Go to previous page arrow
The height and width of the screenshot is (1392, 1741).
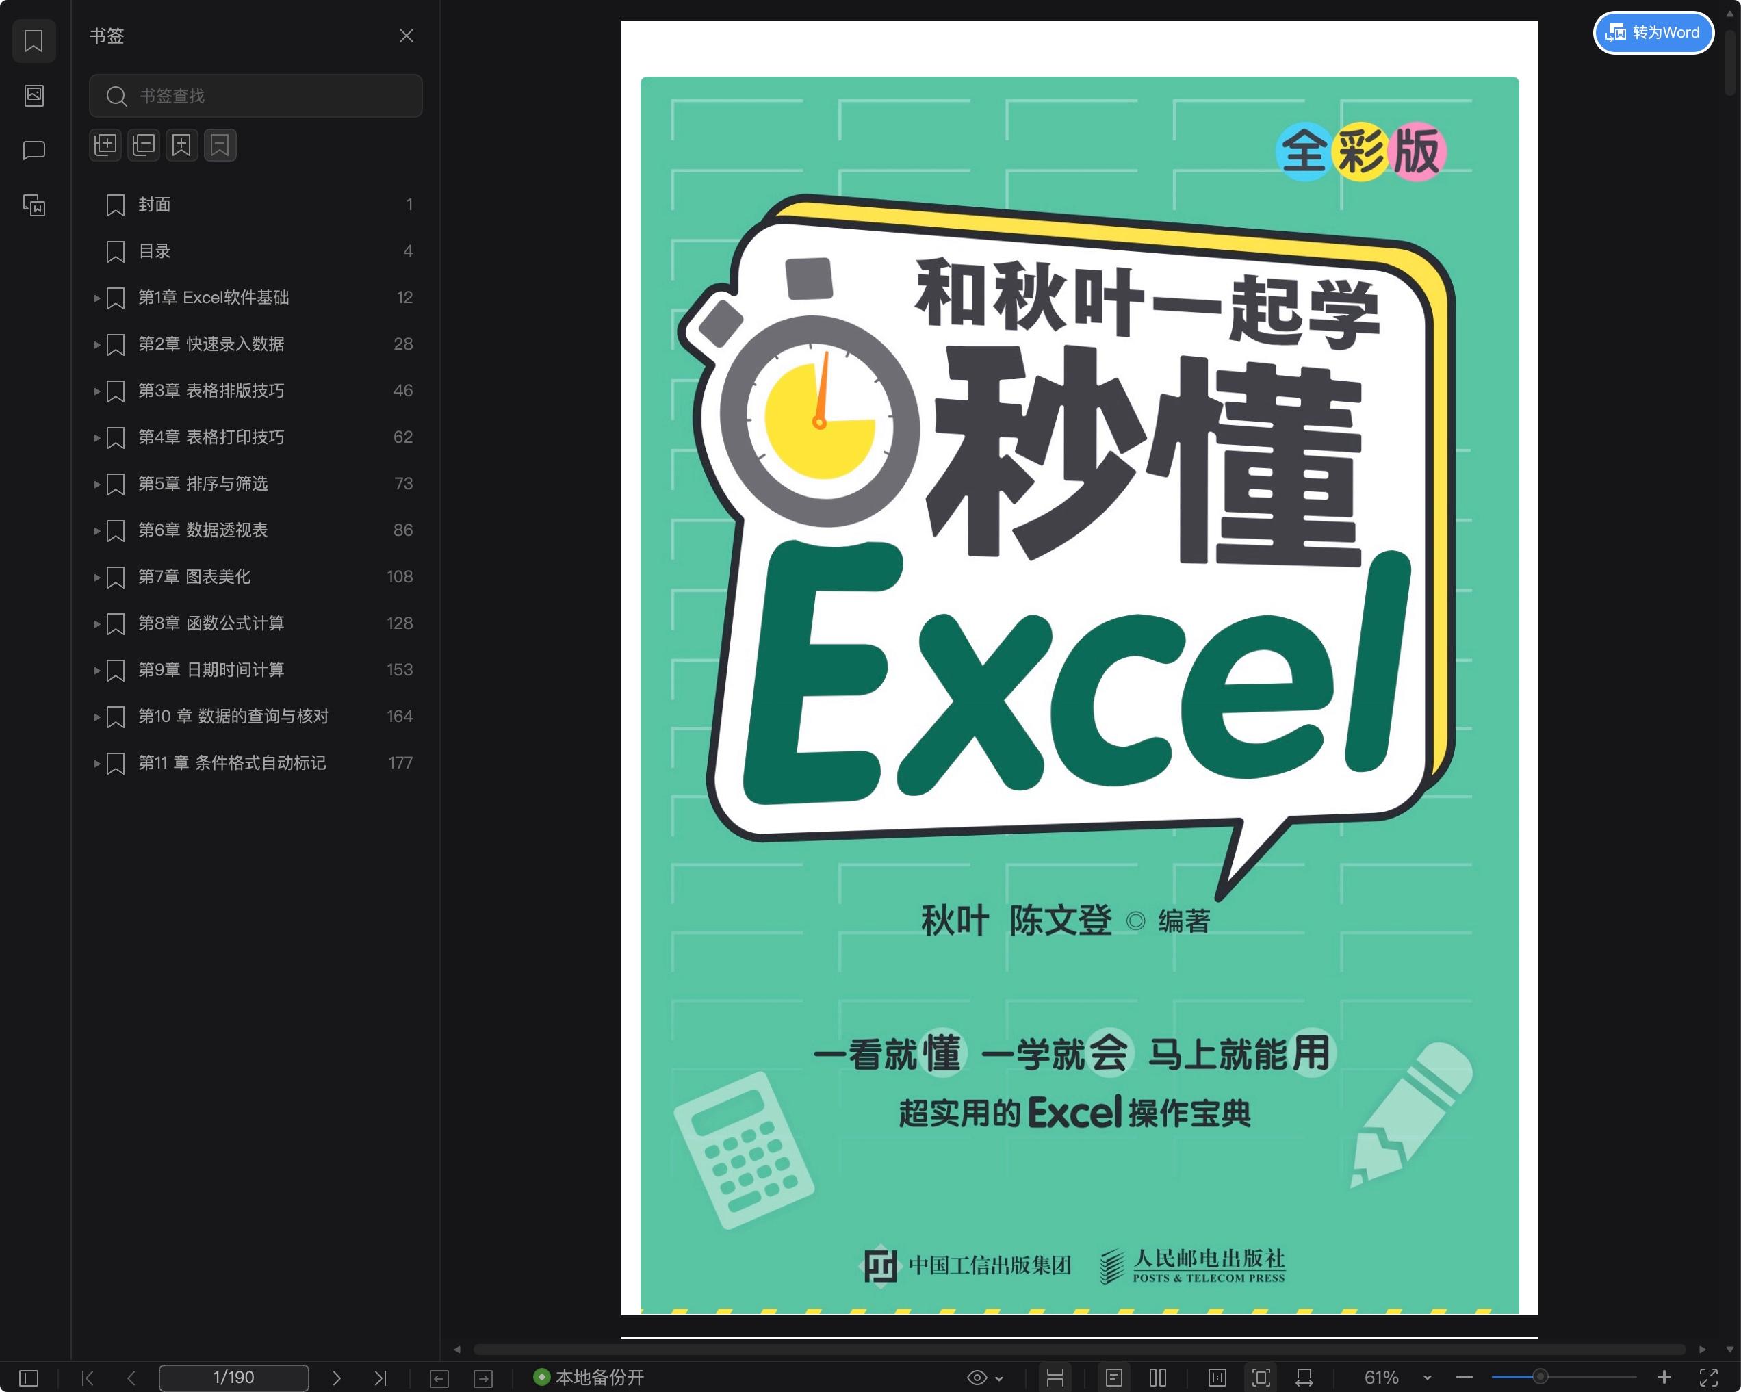[131, 1378]
